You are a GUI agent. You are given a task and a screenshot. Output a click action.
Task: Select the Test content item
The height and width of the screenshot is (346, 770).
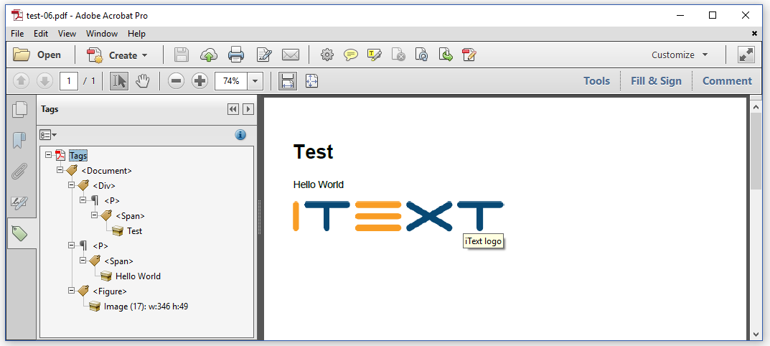click(135, 231)
